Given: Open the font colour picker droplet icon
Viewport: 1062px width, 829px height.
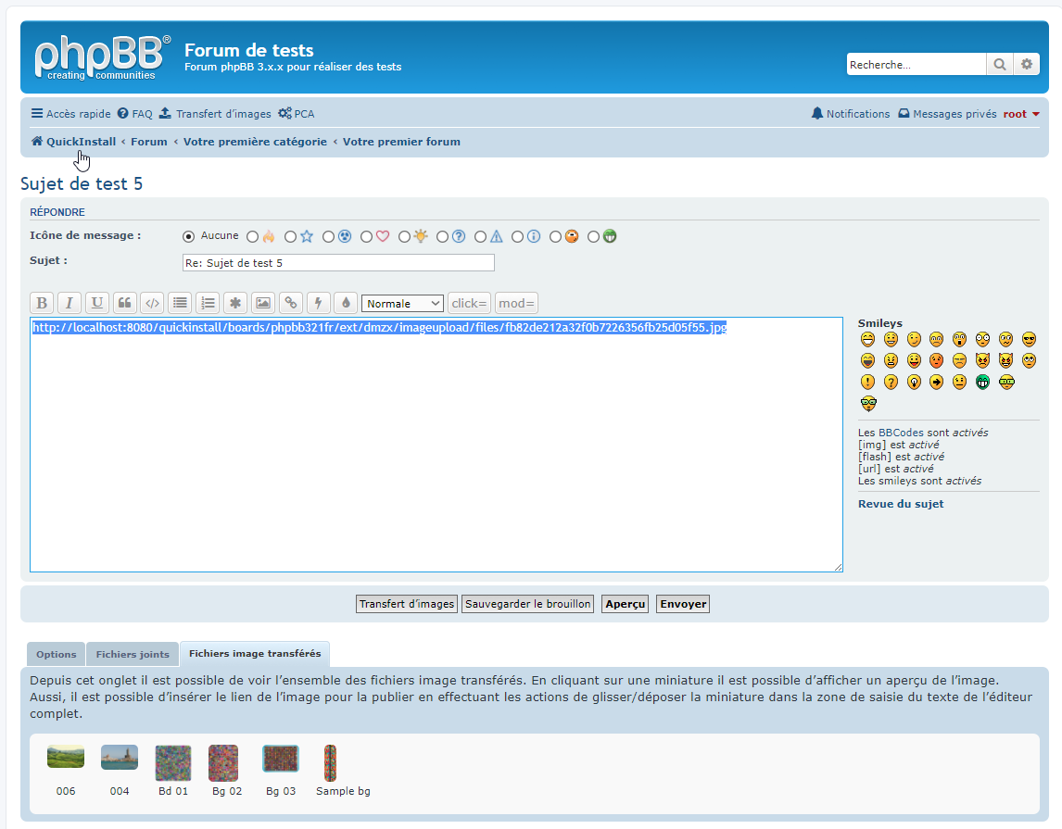Looking at the screenshot, I should tap(346, 303).
